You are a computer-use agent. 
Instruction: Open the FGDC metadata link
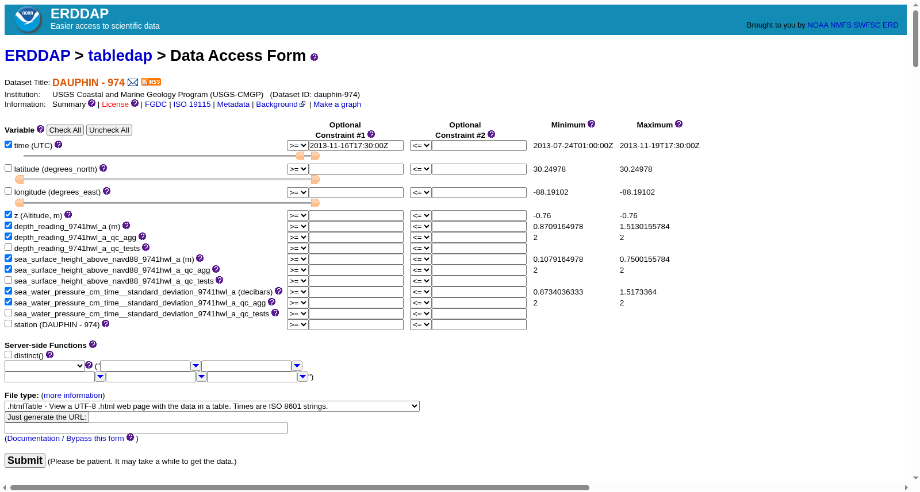pyautogui.click(x=156, y=104)
